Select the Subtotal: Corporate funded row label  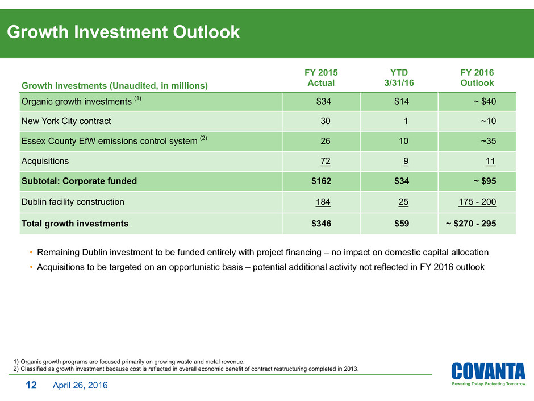pyautogui.click(x=79, y=181)
